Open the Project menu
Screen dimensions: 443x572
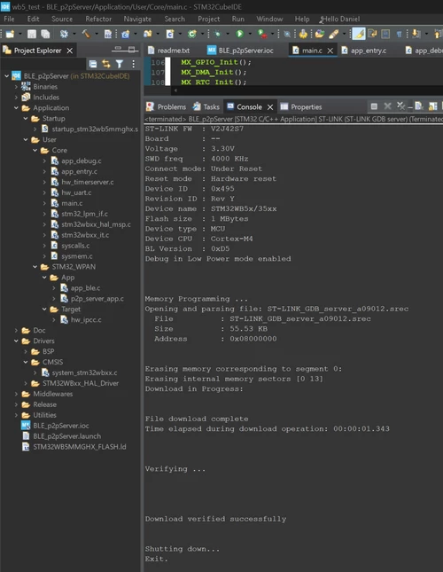pos(209,19)
